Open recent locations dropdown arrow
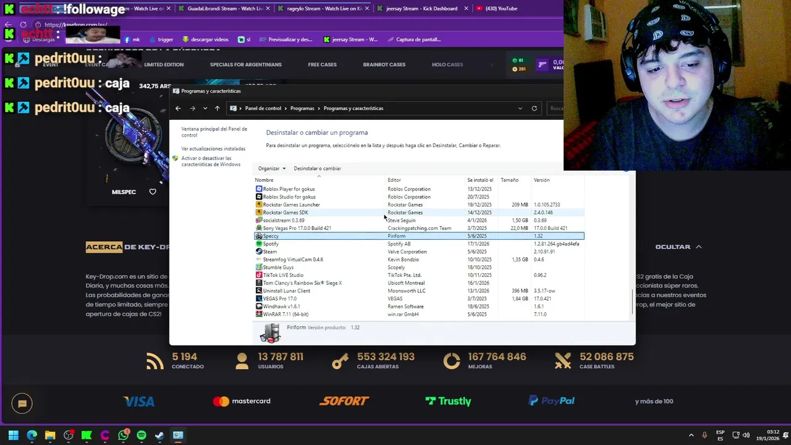Viewport: 791px width, 445px height. [205, 108]
